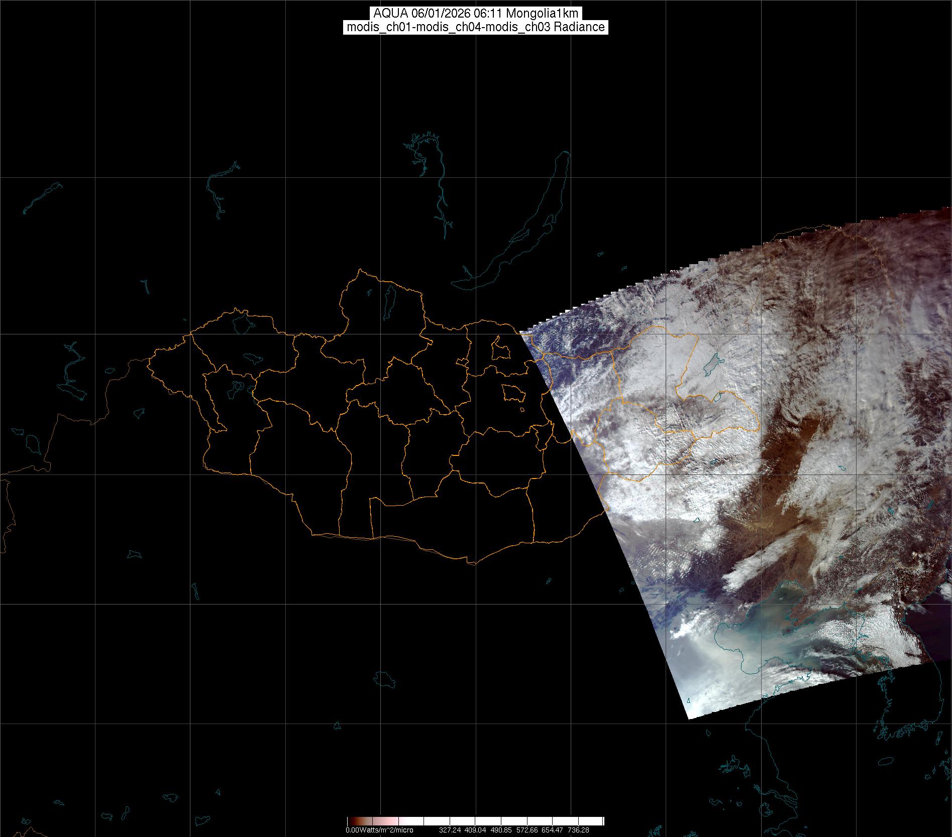The image size is (952, 837).
Task: Click the long Lake Baikal outline
Action: point(527,236)
